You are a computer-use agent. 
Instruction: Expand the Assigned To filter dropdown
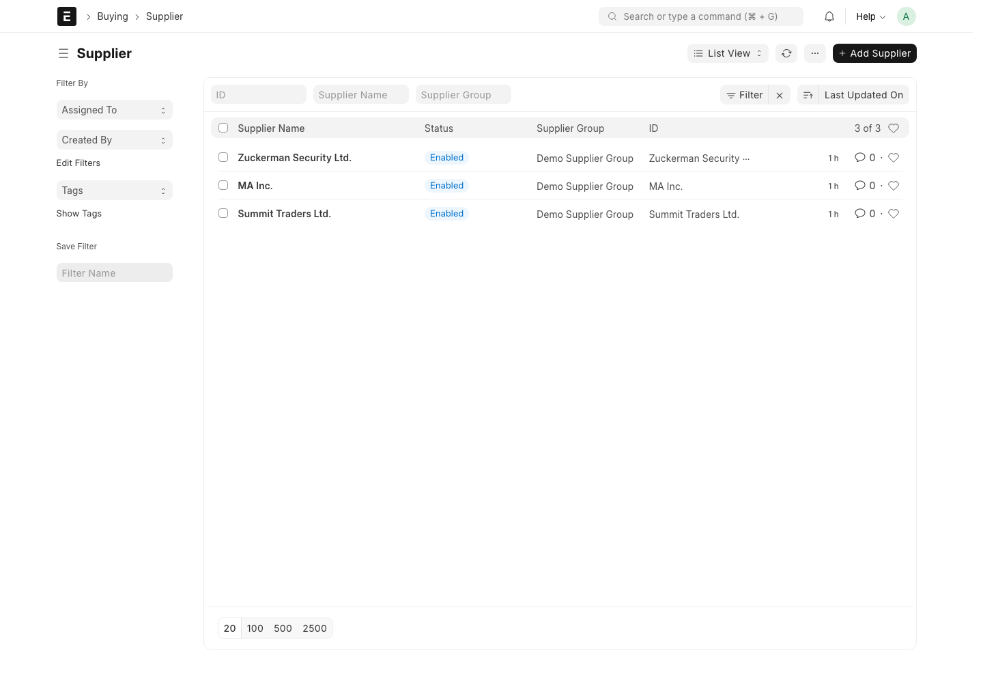(114, 110)
